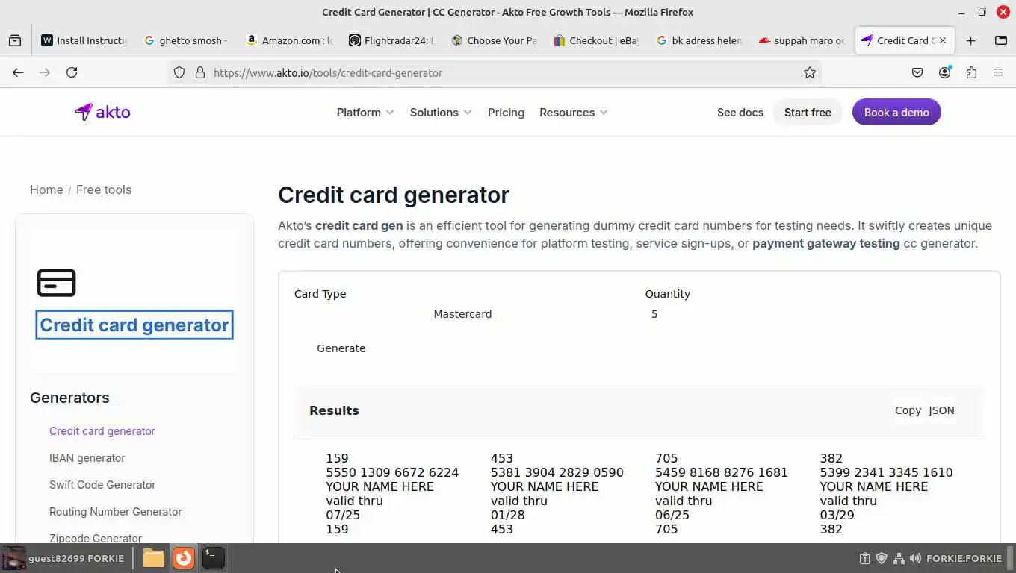The width and height of the screenshot is (1016, 573).
Task: Open the Pricing page link
Action: coord(506,113)
